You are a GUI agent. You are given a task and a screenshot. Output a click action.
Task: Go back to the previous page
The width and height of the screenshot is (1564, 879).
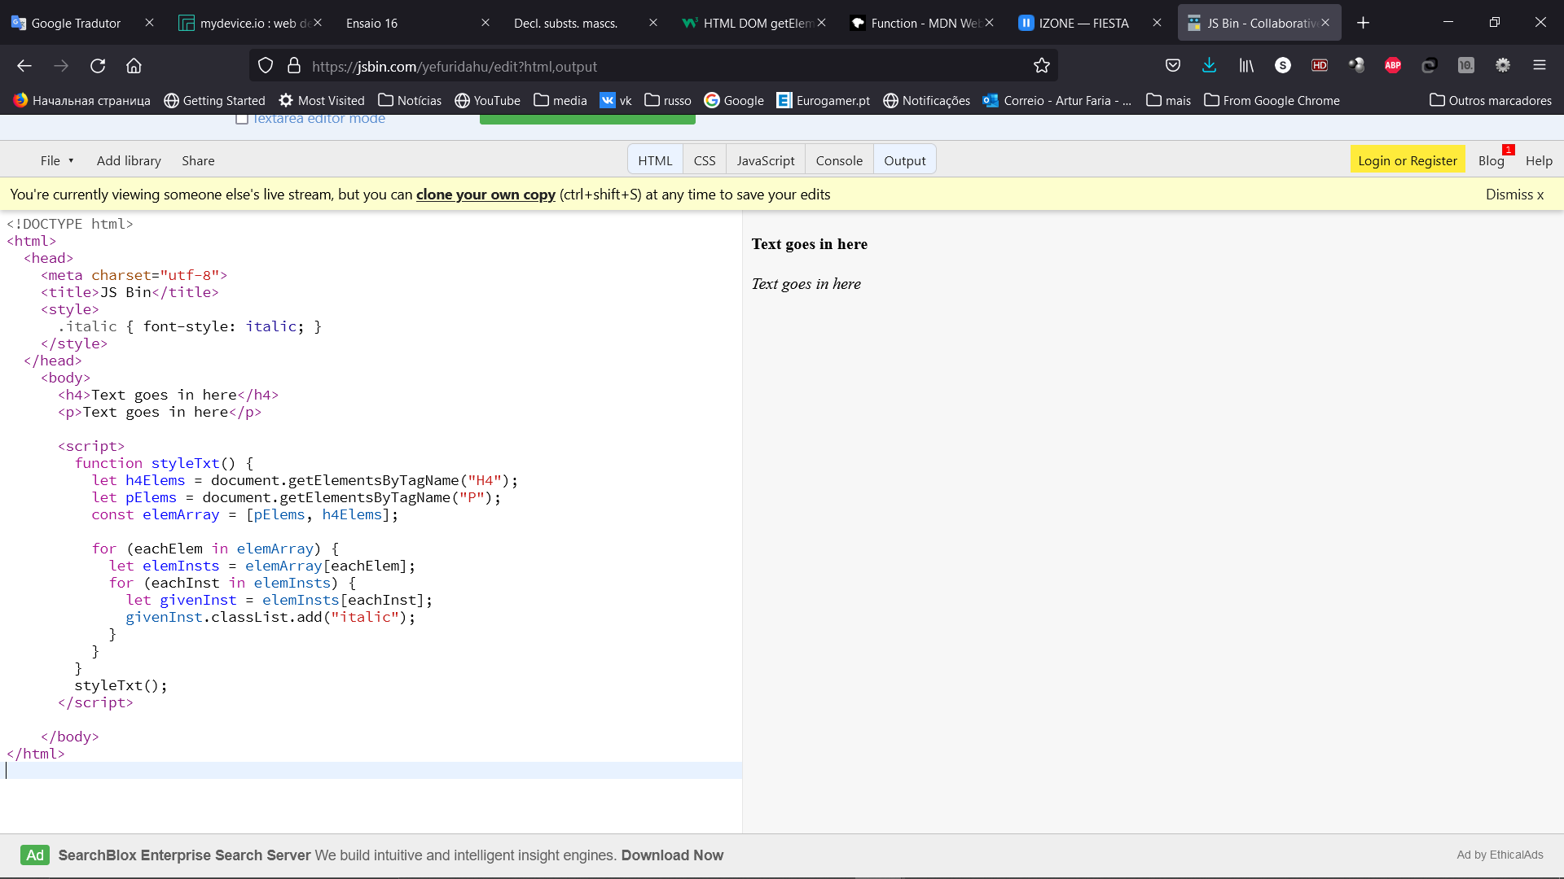[24, 66]
